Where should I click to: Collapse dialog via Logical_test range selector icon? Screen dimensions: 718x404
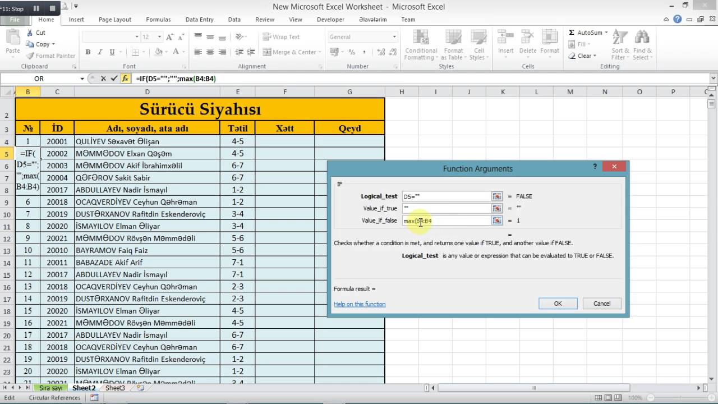click(x=496, y=196)
